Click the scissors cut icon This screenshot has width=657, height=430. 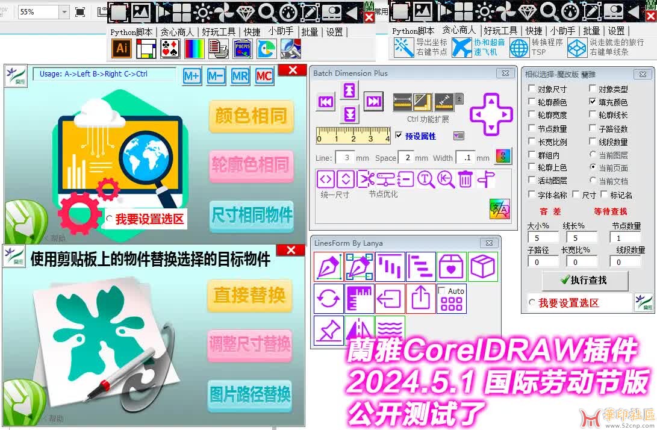click(x=366, y=180)
